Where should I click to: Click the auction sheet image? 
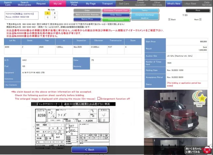point(73,124)
